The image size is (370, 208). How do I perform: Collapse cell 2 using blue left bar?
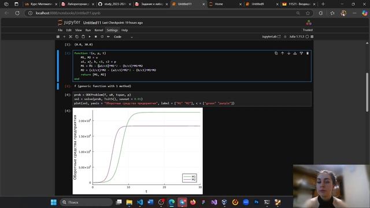(58, 66)
